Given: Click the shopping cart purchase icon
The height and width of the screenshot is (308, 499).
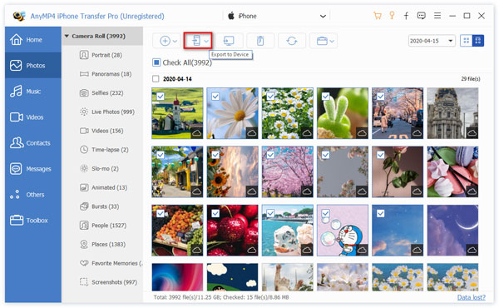Looking at the screenshot, I should coord(378,16).
